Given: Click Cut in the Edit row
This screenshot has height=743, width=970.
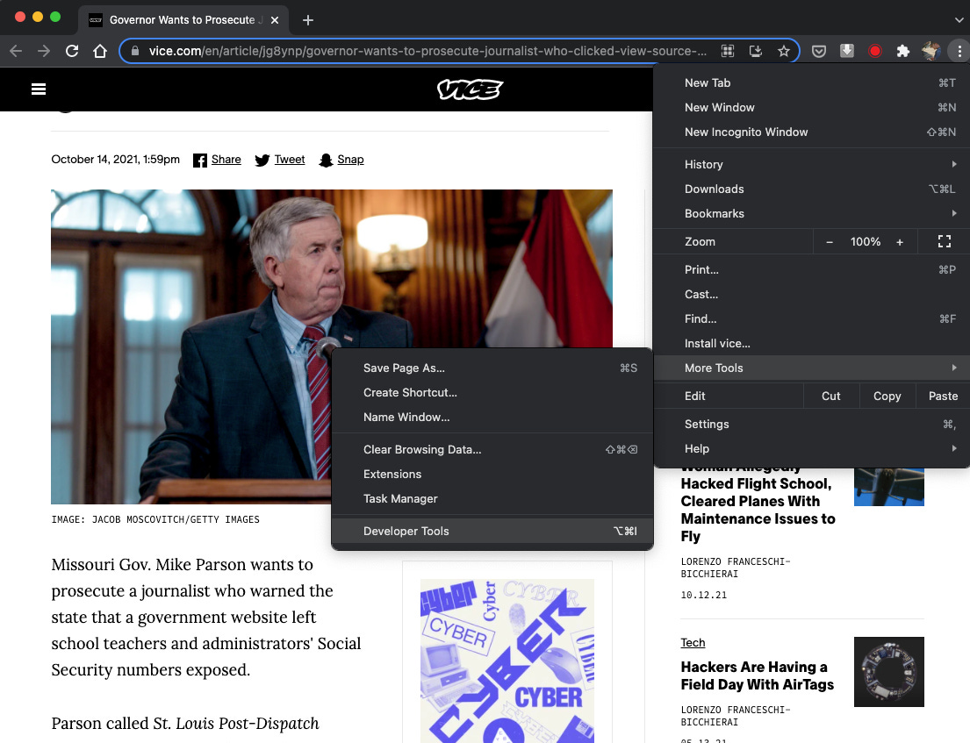Looking at the screenshot, I should coord(830,397).
